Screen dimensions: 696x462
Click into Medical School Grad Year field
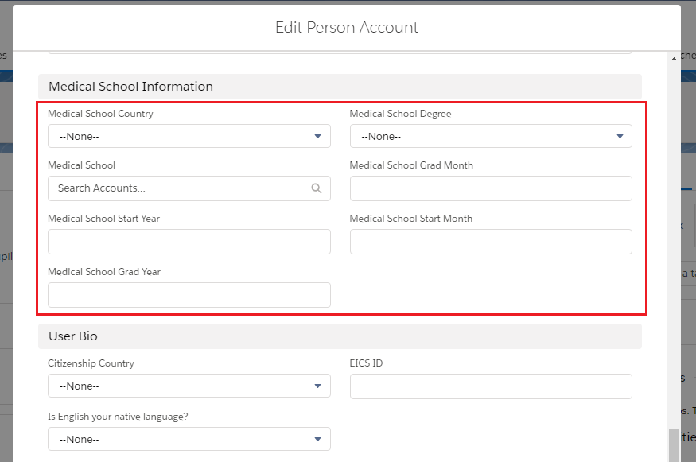[x=189, y=295]
